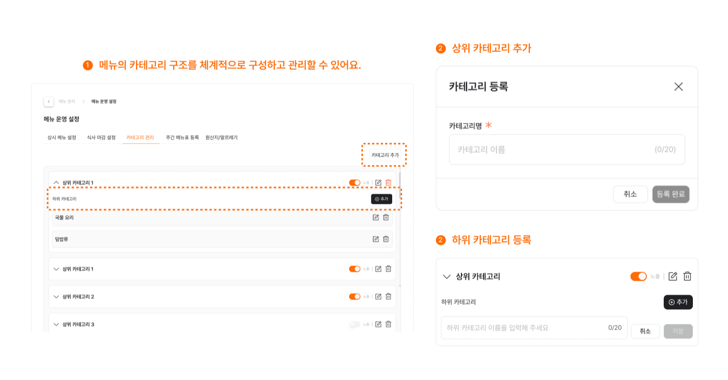Expand the collapsed 상위 카테고리 1 chevron
The width and height of the screenshot is (728, 380).
[x=56, y=269]
